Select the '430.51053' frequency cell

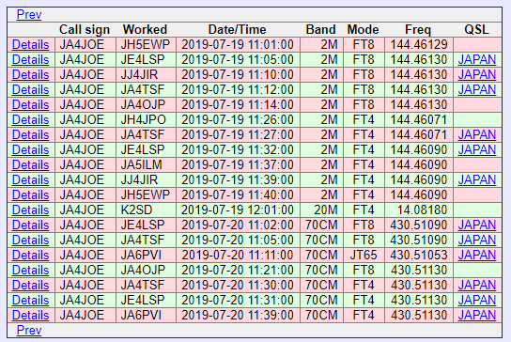click(x=419, y=255)
